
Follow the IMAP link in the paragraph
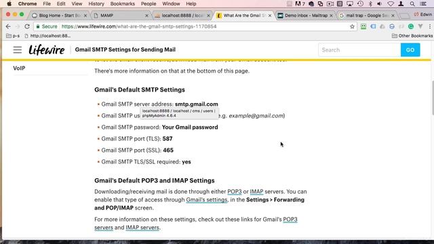tap(256, 191)
